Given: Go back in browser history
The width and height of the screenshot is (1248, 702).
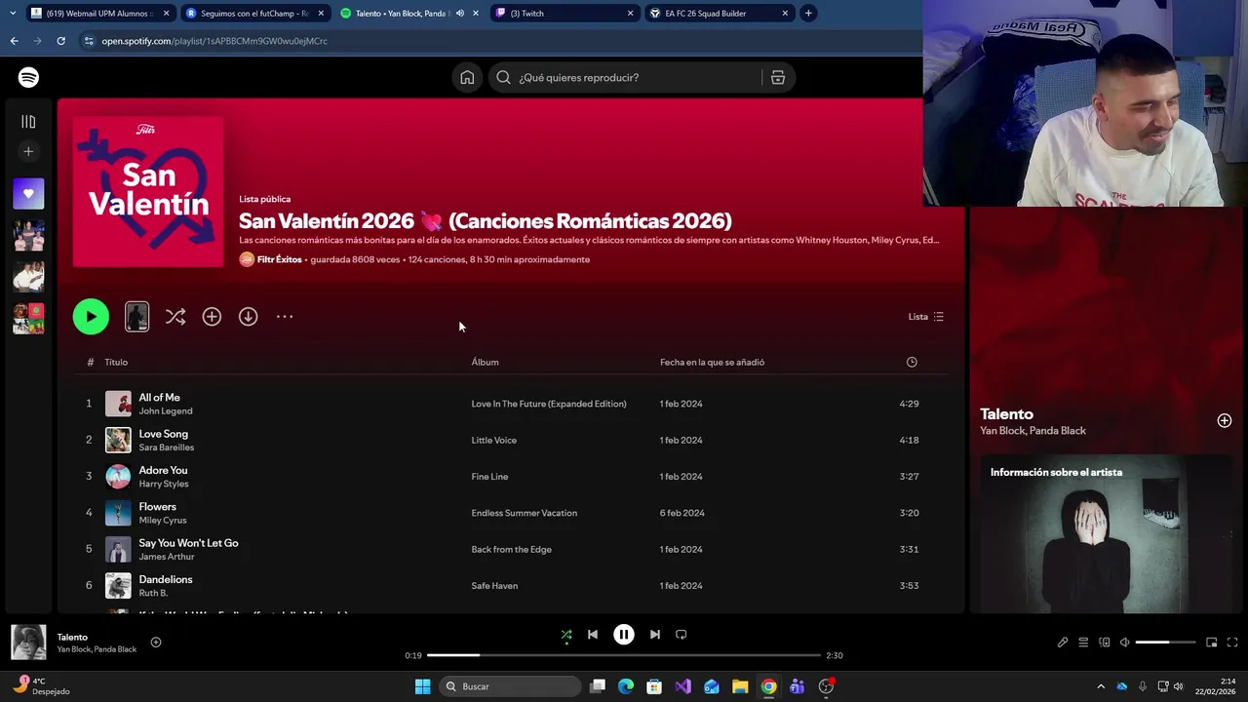Looking at the screenshot, I should [14, 41].
